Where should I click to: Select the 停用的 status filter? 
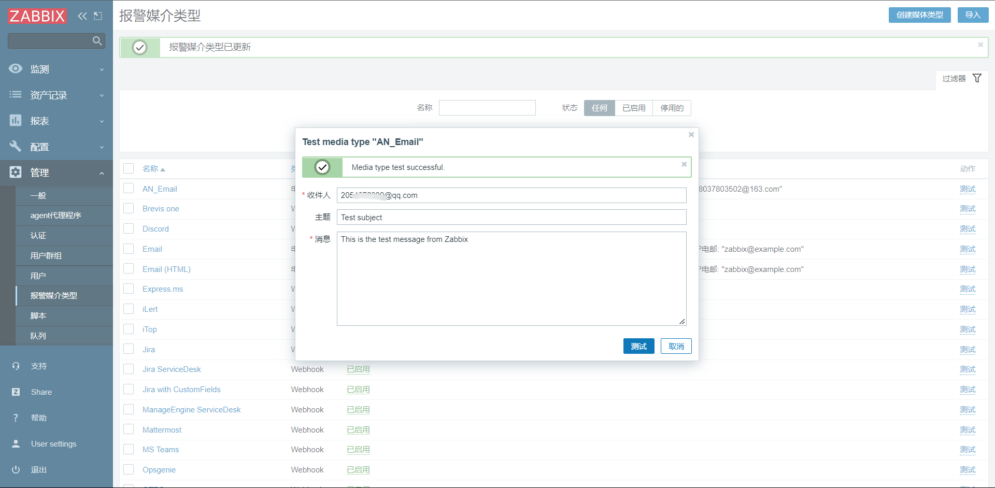(672, 108)
